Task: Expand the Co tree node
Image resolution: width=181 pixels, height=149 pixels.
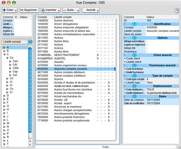Action: coord(7,89)
